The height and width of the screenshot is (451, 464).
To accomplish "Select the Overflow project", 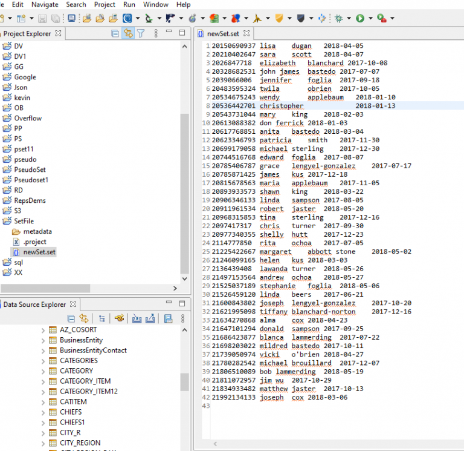I will [28, 118].
